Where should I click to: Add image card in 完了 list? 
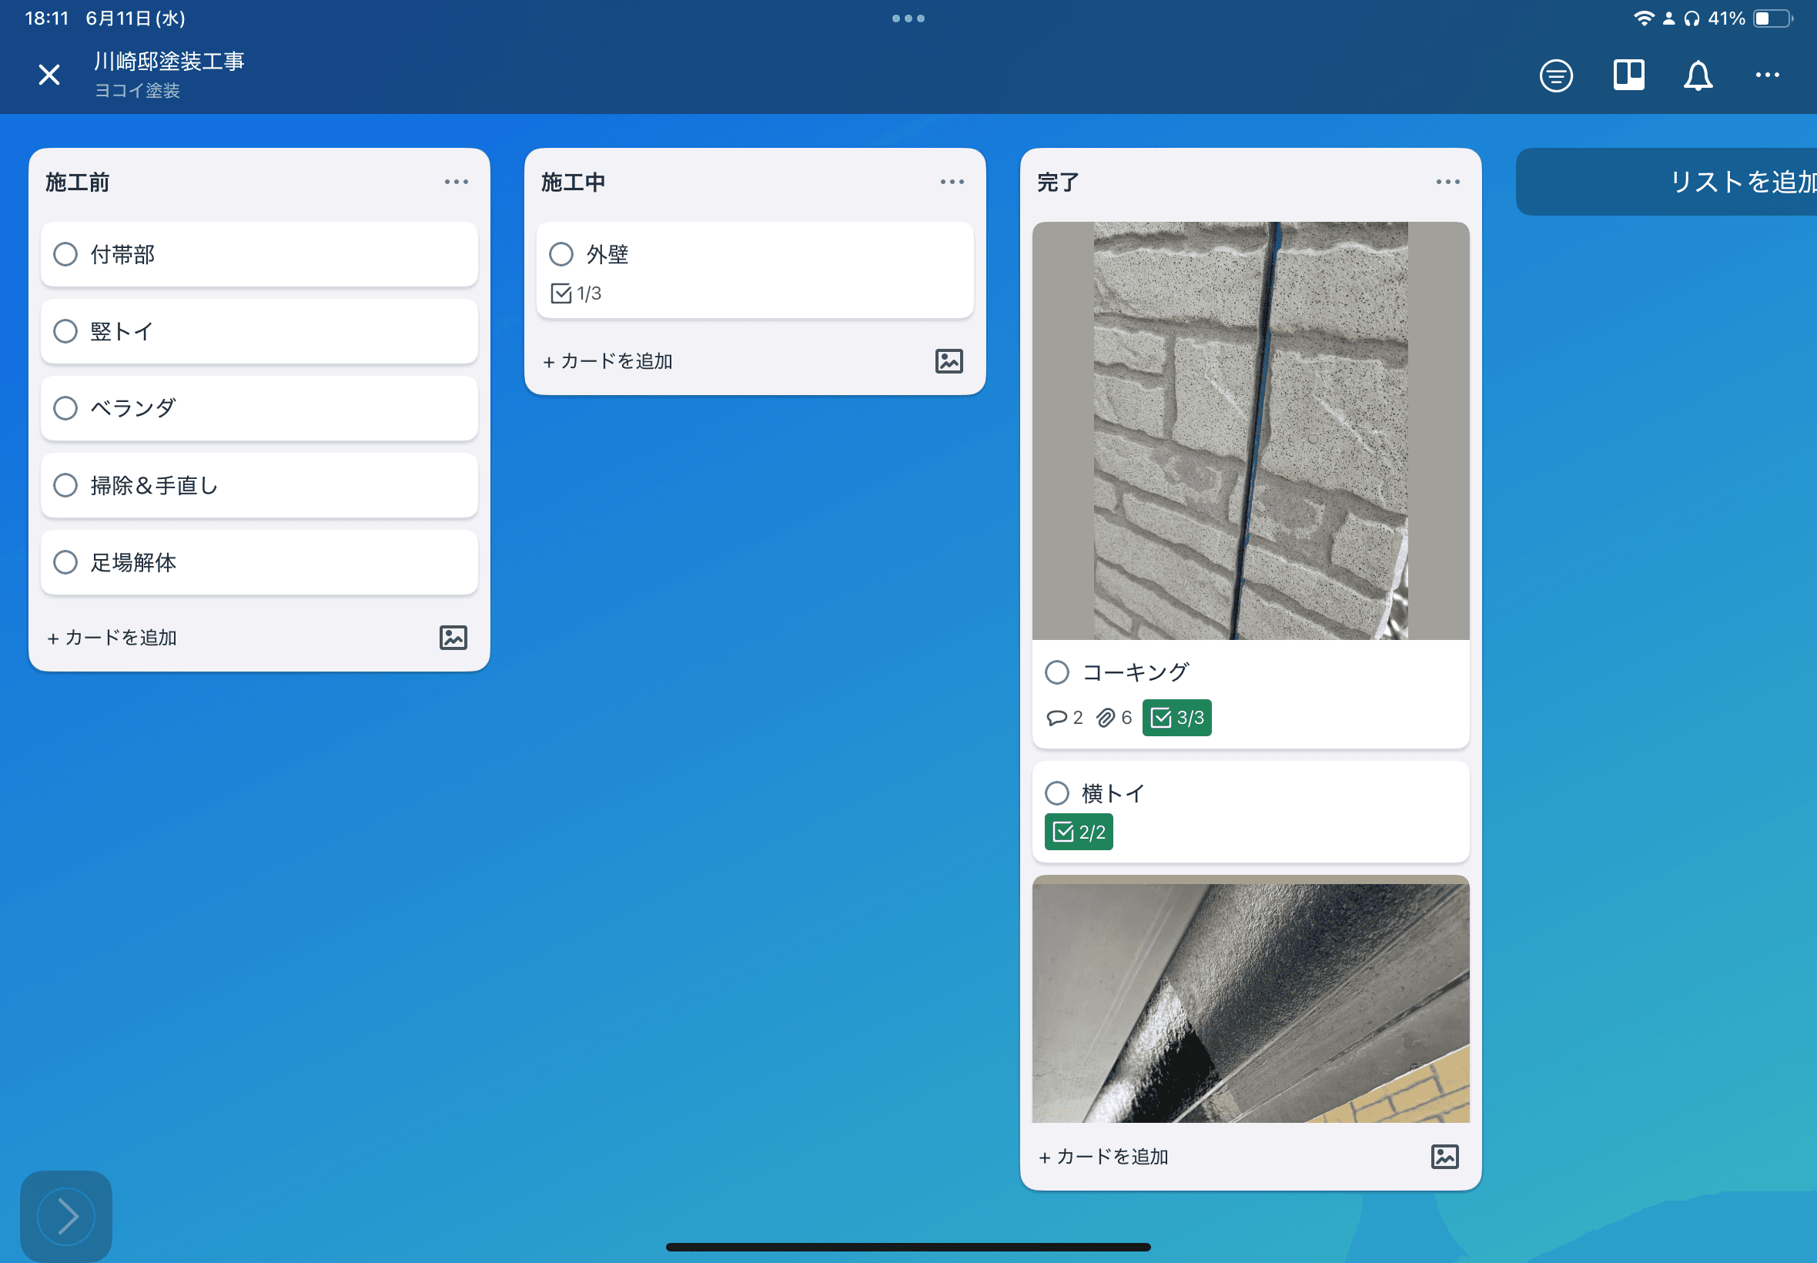coord(1444,1156)
